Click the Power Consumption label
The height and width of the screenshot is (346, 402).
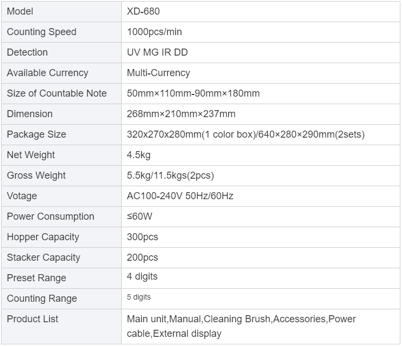[50, 216]
